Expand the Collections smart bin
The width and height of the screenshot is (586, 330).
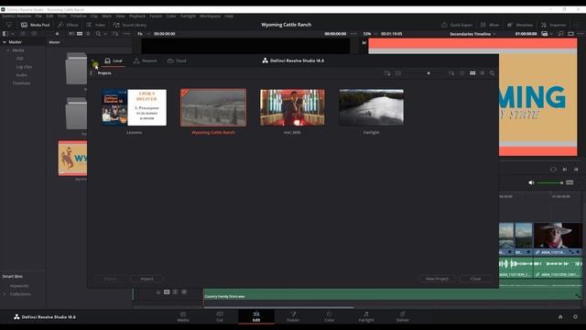tap(5, 294)
